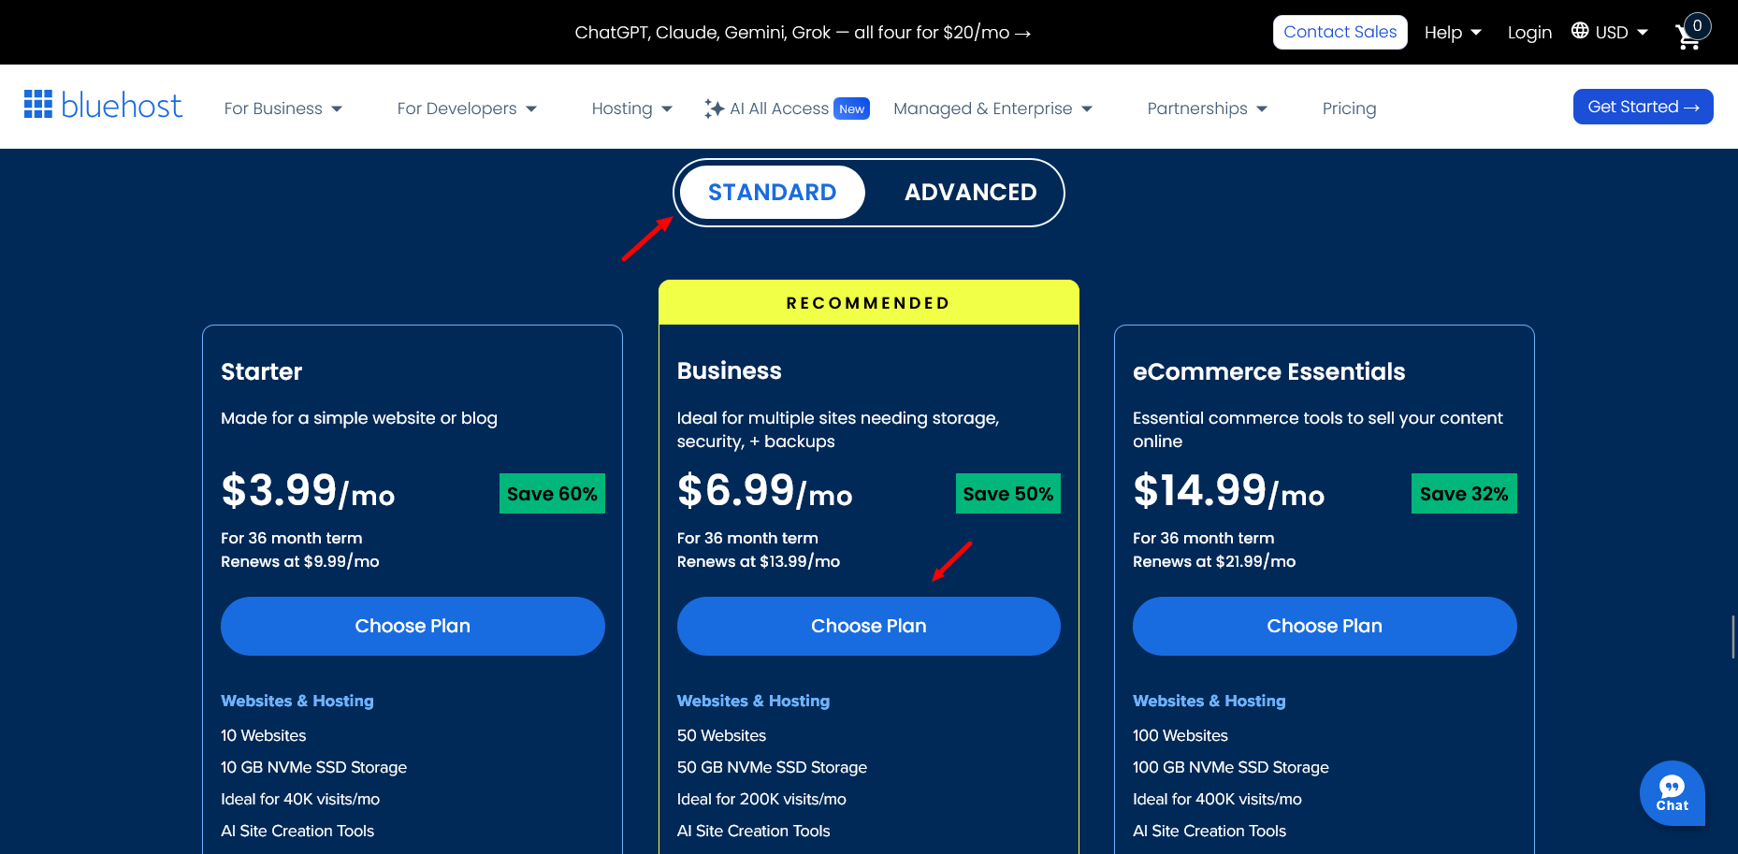Click Websites & Hosting under Business
This screenshot has width=1738, height=854.
click(x=753, y=701)
